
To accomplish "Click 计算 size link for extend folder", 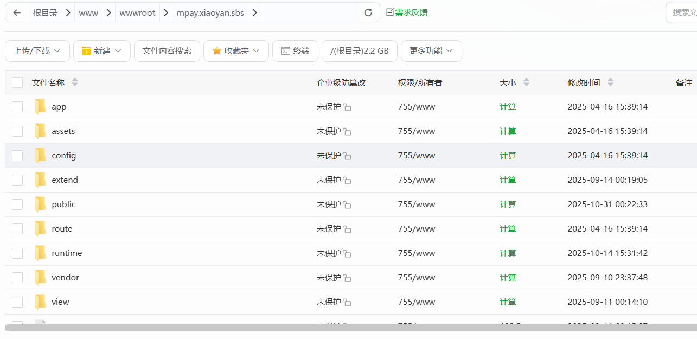I will (508, 180).
